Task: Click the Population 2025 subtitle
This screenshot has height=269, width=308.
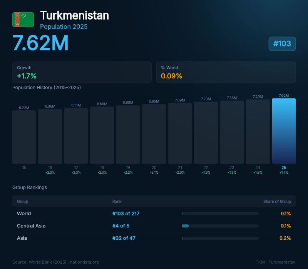Action: point(64,27)
